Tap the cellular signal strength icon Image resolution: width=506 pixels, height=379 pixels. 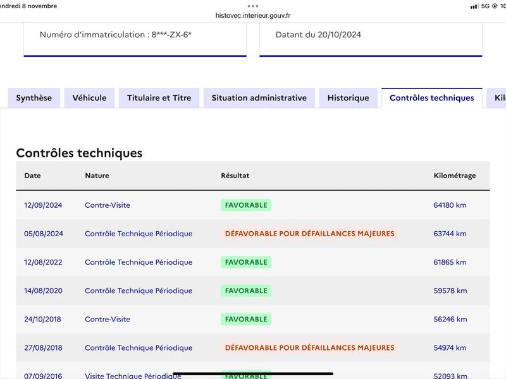(474, 6)
